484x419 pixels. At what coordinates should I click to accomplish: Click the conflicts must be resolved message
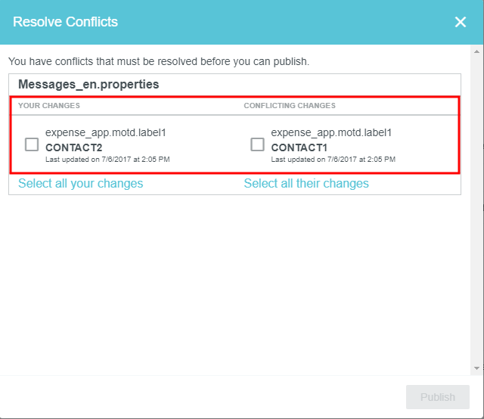click(159, 61)
